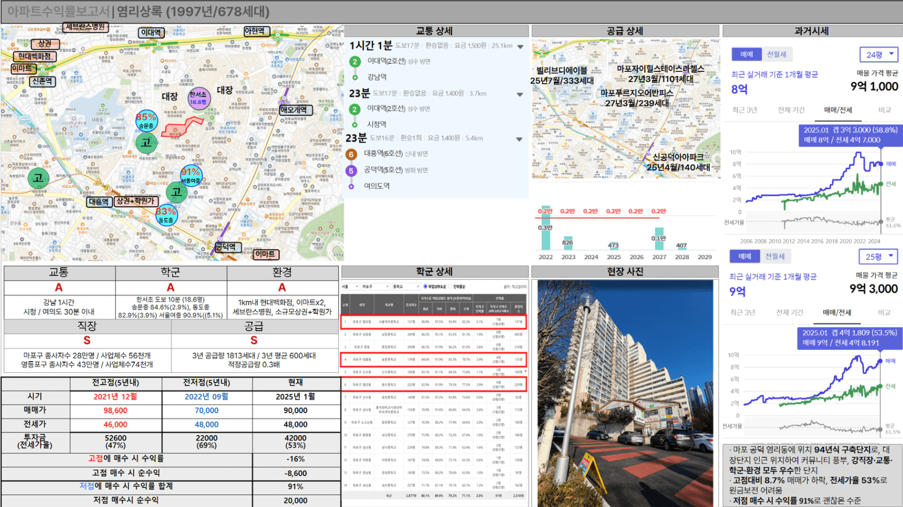The width and height of the screenshot is (903, 507).
Task: Open the 전체 기간 tab in the 24평 chart
Action: click(x=791, y=110)
